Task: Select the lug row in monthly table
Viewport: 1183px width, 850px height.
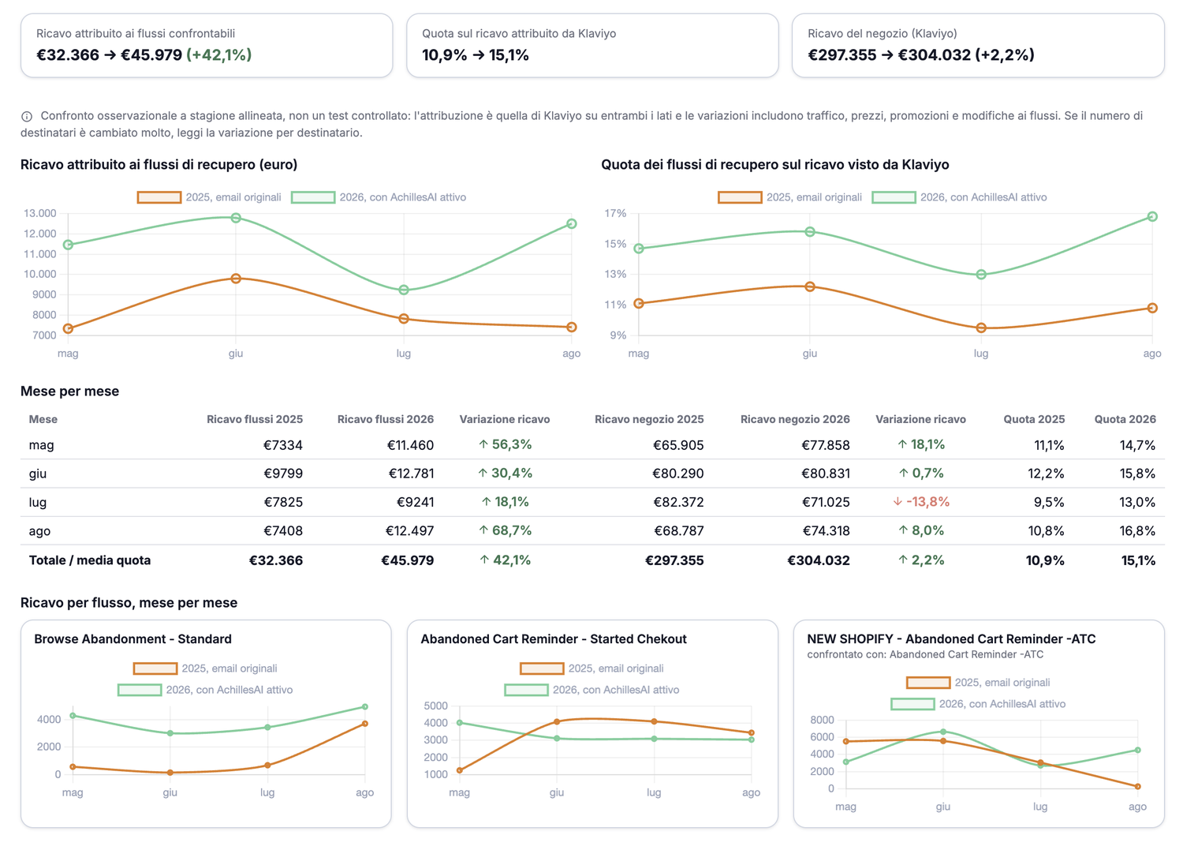Action: (592, 502)
